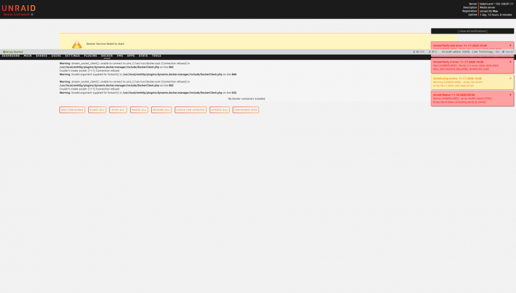Open the manual link in the footer
The image size is (516, 293).
click(x=508, y=51)
